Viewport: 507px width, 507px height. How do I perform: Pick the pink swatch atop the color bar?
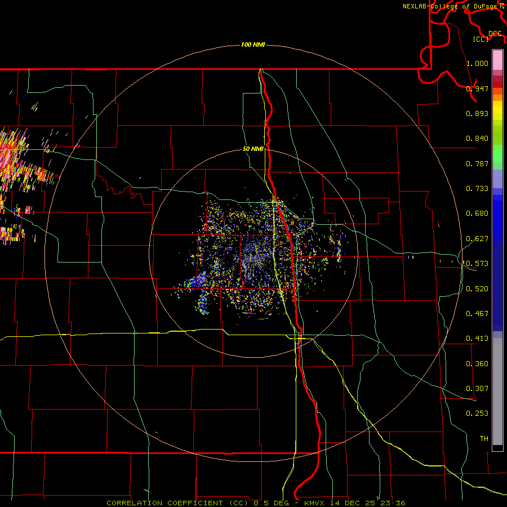tap(497, 60)
